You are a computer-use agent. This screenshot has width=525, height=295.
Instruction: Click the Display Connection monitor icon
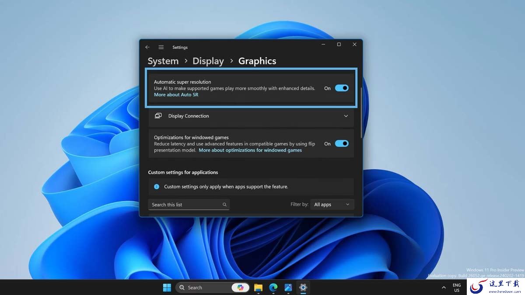tap(158, 116)
